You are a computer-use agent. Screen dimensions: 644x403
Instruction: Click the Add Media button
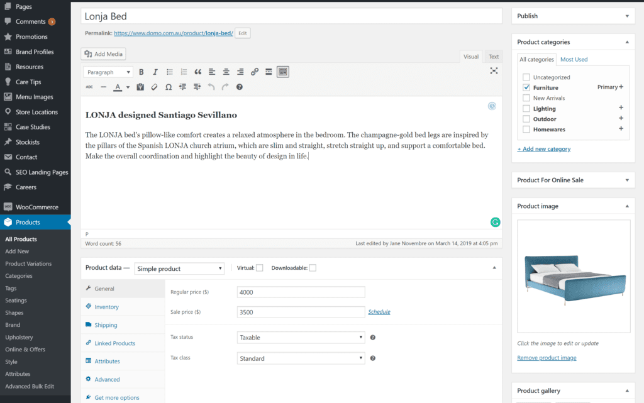coord(104,54)
